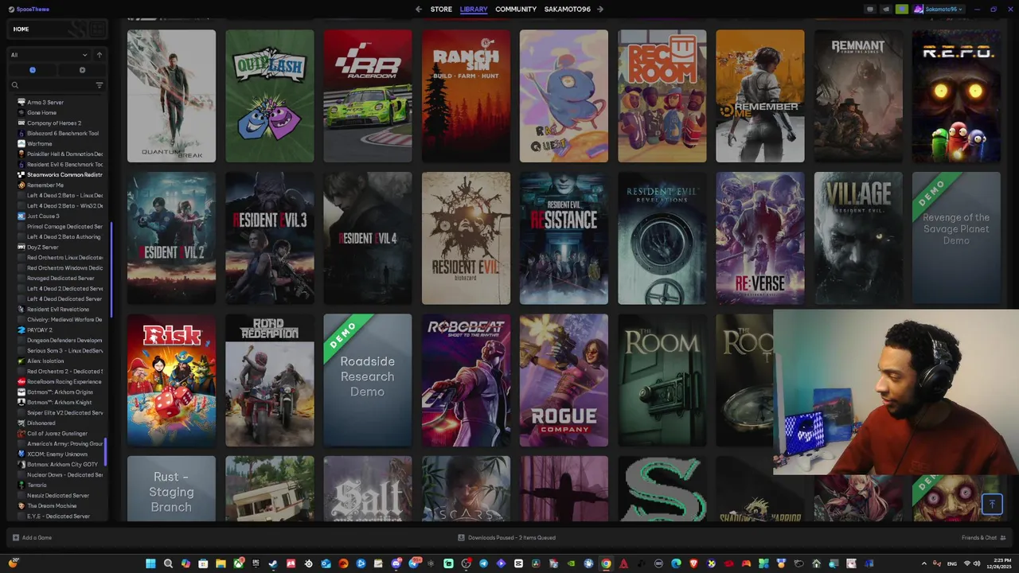The image size is (1019, 573).
Task: Open the Risk game cover
Action: 171,380
